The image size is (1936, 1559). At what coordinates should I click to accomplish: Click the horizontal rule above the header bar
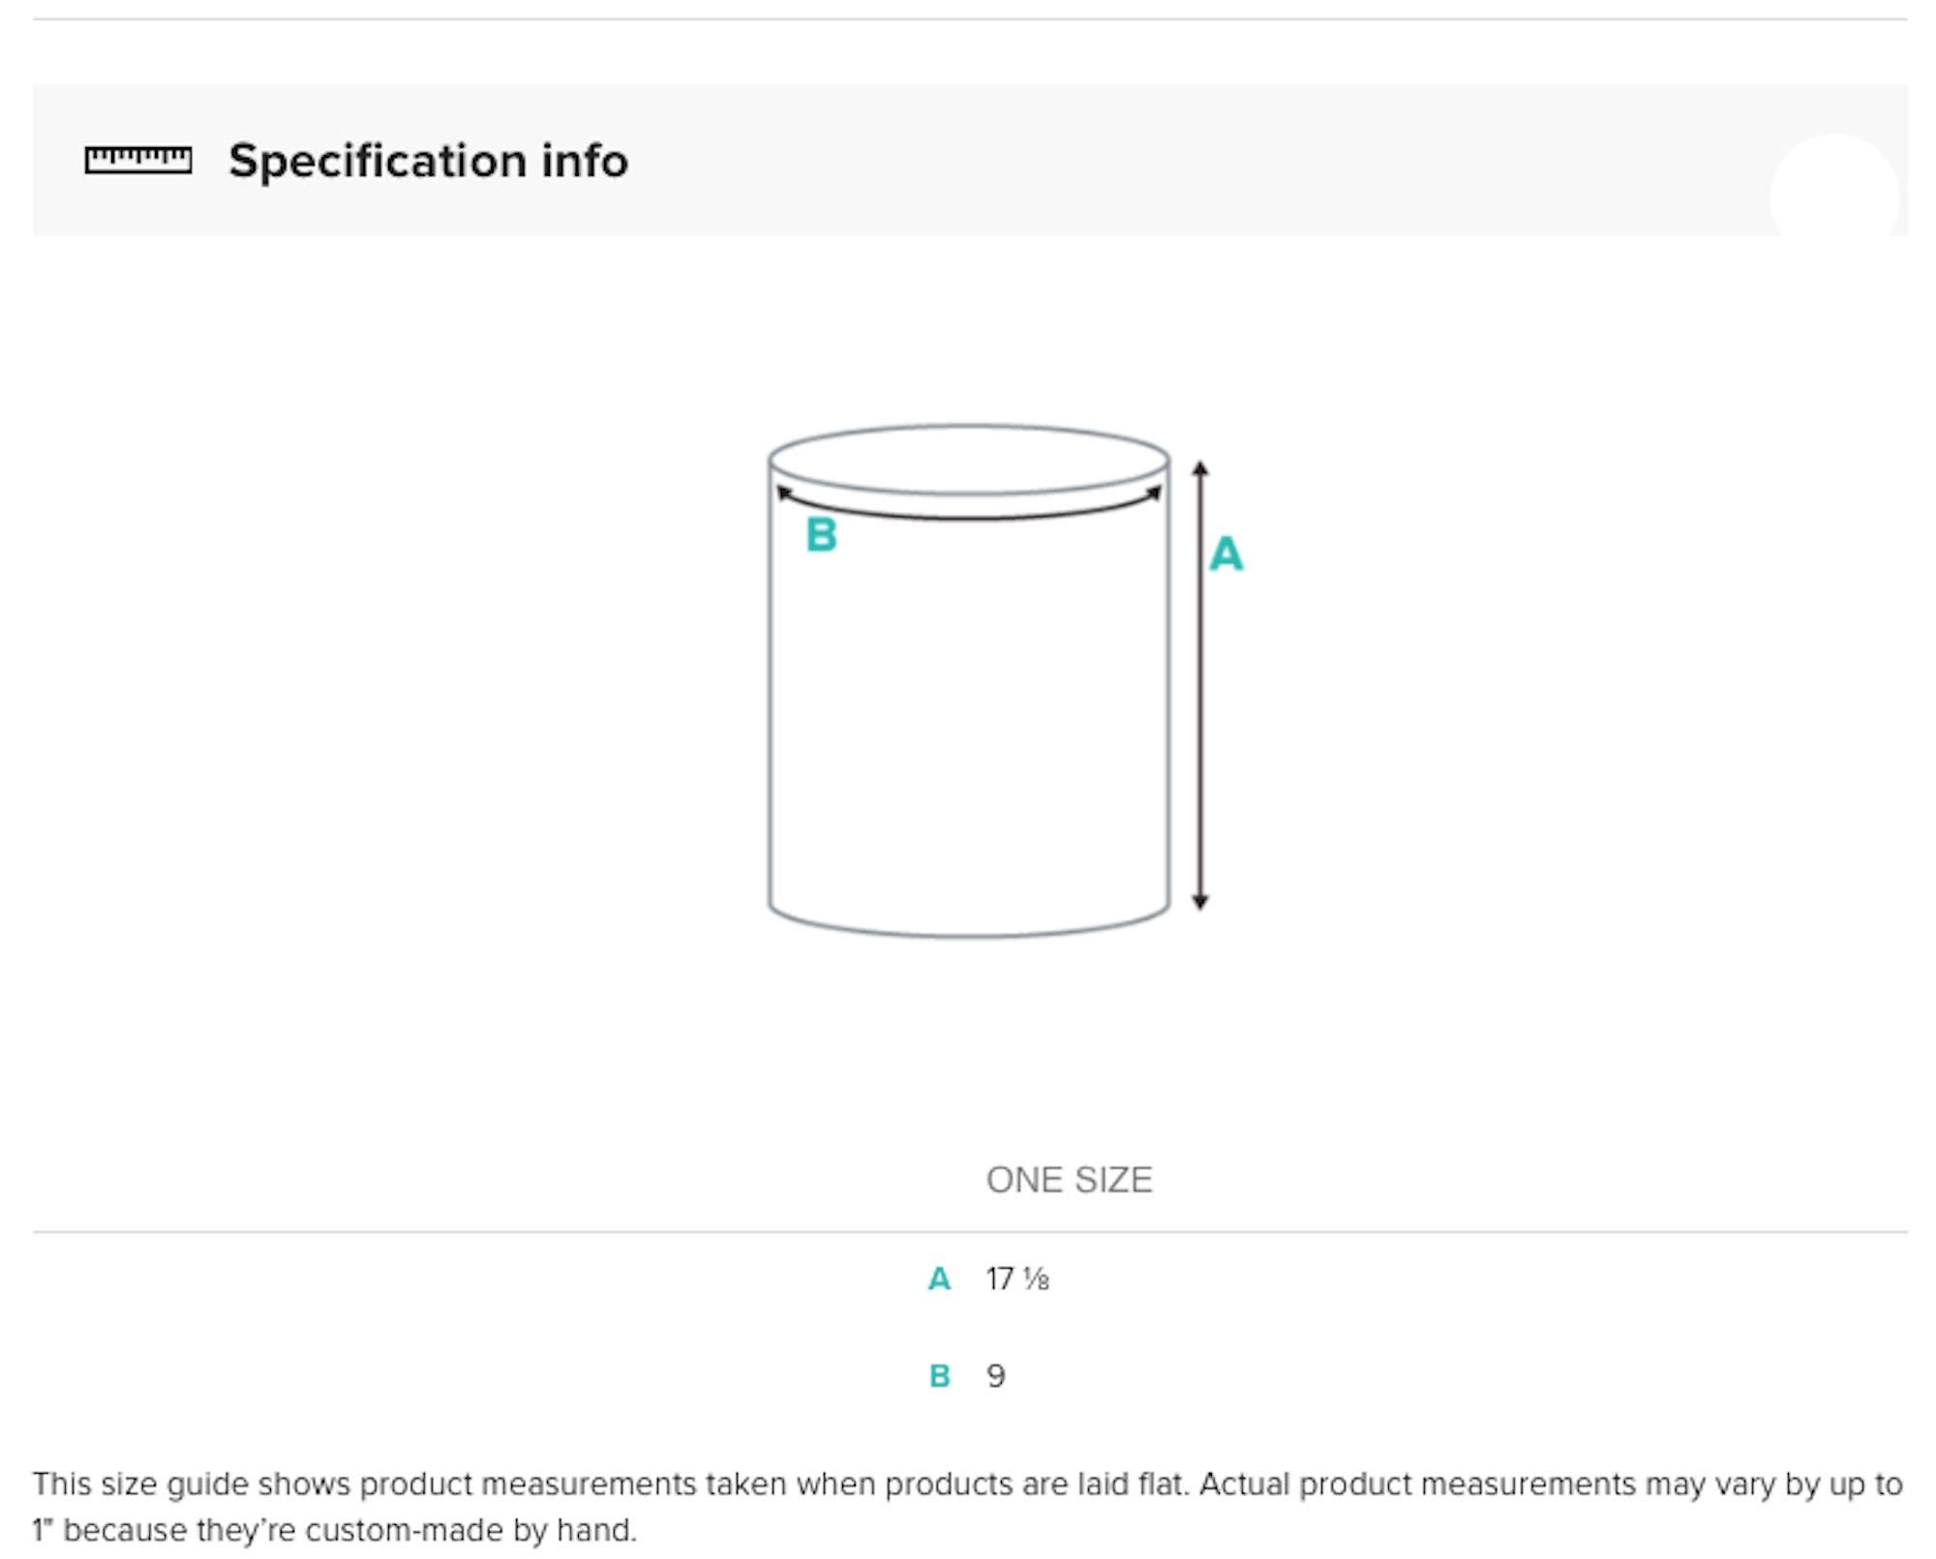[x=968, y=18]
